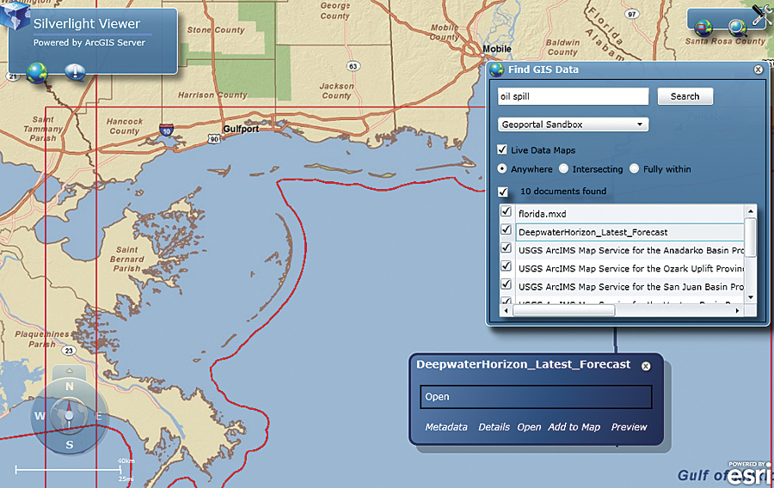774x488 pixels.
Task: Click the globe with red rectangle icon
Action: click(703, 27)
